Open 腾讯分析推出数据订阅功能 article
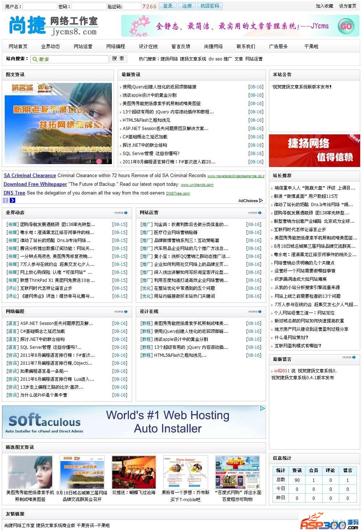The image size is (362, 531). click(57, 248)
